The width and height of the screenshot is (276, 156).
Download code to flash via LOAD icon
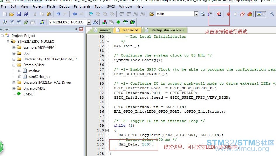point(42,22)
